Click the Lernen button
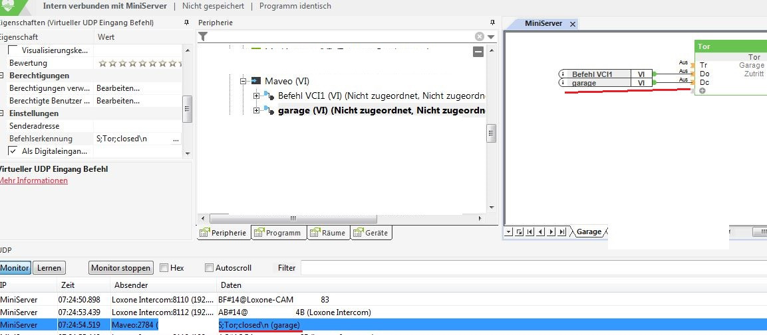Image resolution: width=767 pixels, height=335 pixels. 49,268
